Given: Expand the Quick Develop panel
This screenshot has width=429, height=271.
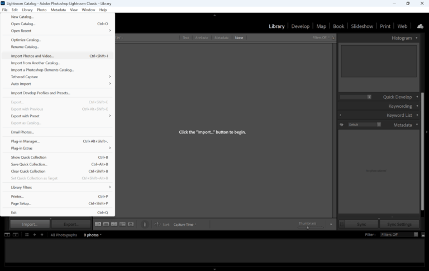Looking at the screenshot, I should (x=417, y=97).
